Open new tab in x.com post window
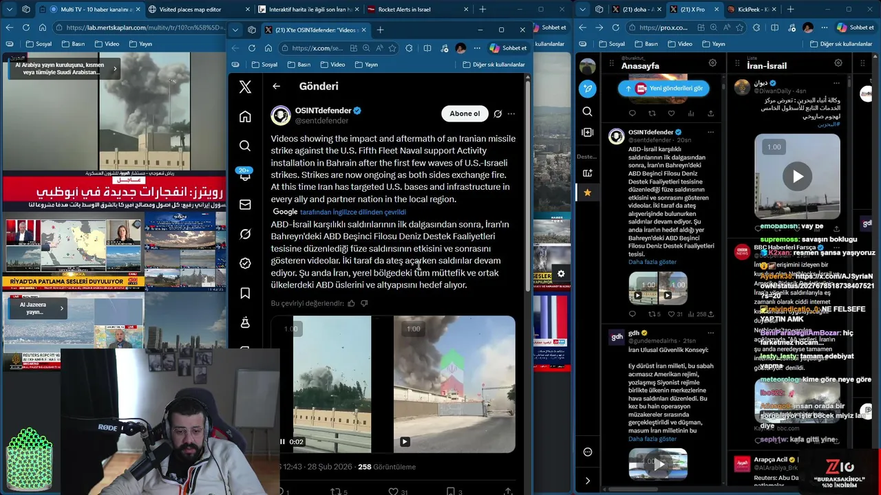The height and width of the screenshot is (495, 881). click(x=380, y=30)
